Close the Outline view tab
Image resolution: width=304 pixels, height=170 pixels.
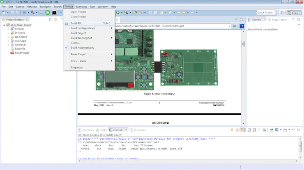(264, 20)
